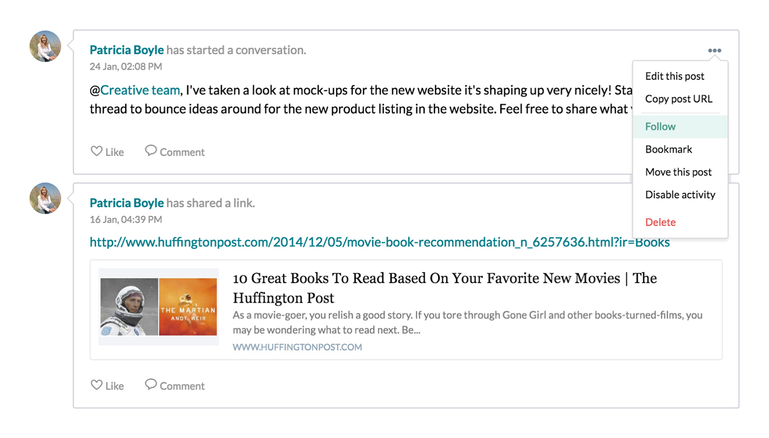Open Patricia Boyle's name on shared link post

(x=127, y=203)
